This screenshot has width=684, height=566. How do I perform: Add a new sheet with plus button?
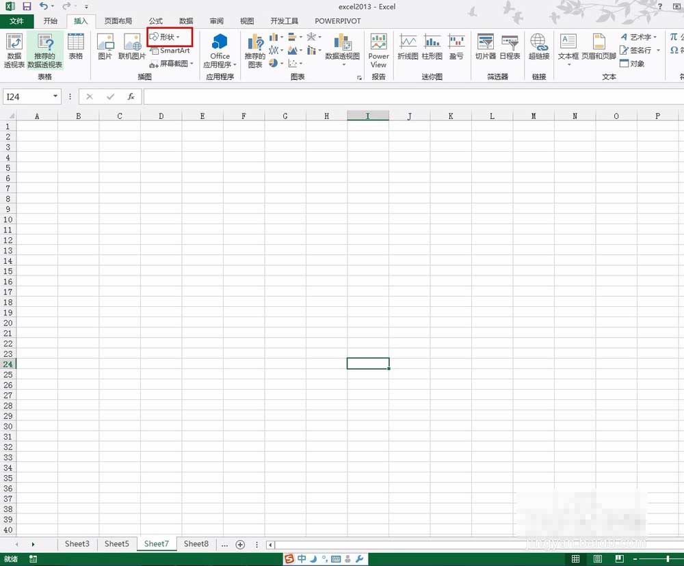click(240, 544)
